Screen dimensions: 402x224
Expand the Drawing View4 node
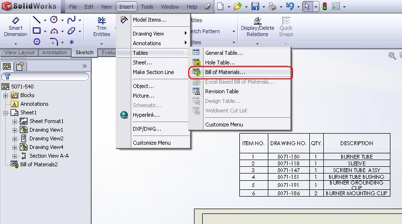(14, 148)
